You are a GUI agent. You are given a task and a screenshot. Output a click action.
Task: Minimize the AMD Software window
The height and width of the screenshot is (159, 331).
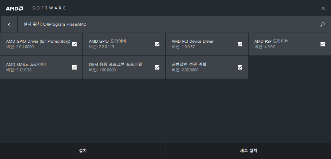click(x=307, y=8)
